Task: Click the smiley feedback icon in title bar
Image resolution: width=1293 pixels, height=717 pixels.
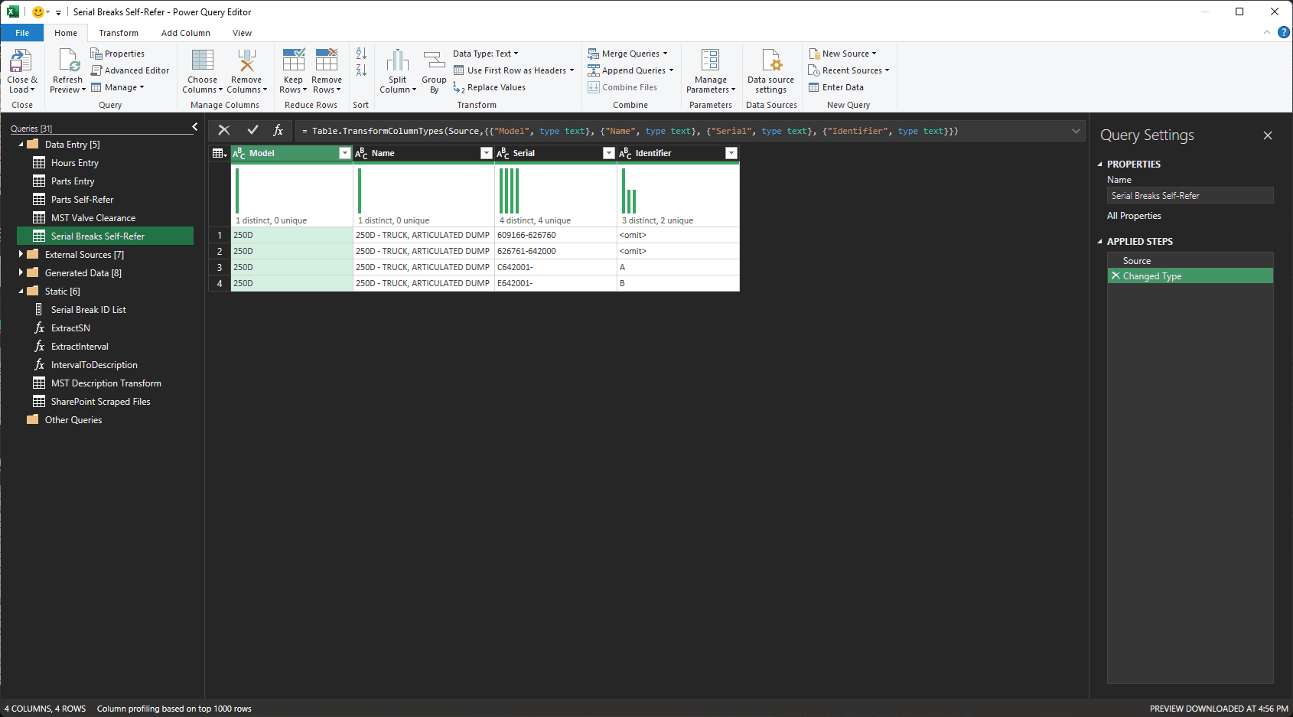Action: point(38,12)
